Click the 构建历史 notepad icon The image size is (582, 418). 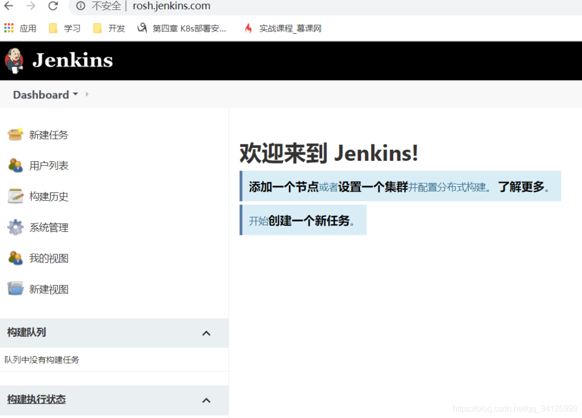tap(15, 196)
